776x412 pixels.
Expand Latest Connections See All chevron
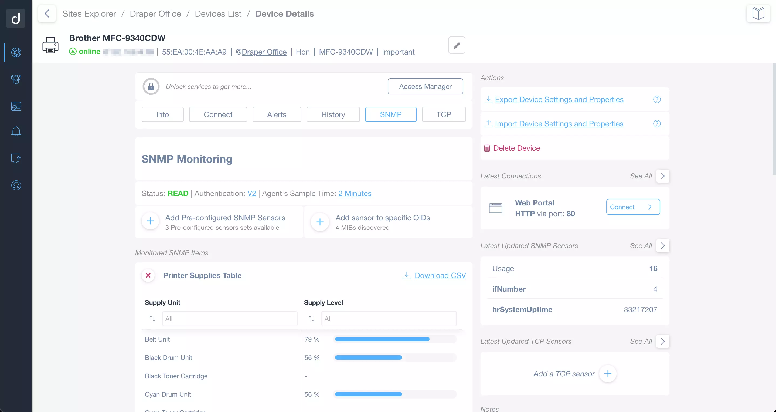[x=663, y=176]
